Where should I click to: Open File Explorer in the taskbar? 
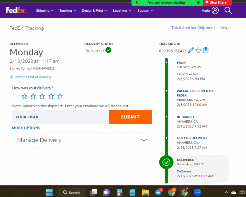[145, 192]
